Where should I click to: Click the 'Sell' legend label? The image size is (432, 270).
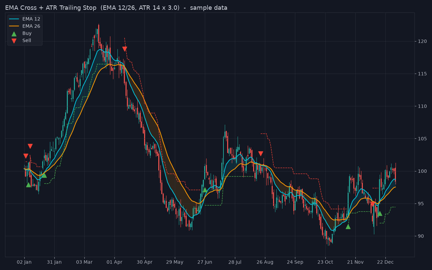coord(27,40)
